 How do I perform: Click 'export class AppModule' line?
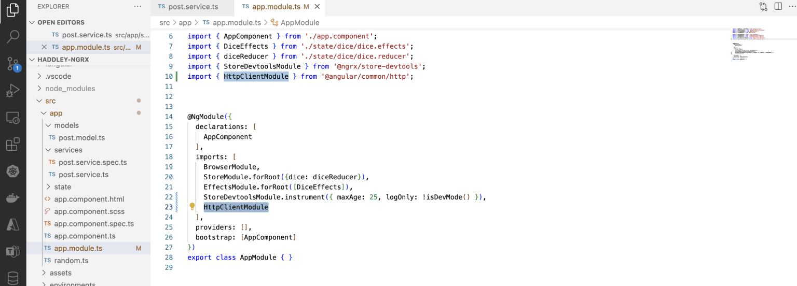(x=240, y=258)
